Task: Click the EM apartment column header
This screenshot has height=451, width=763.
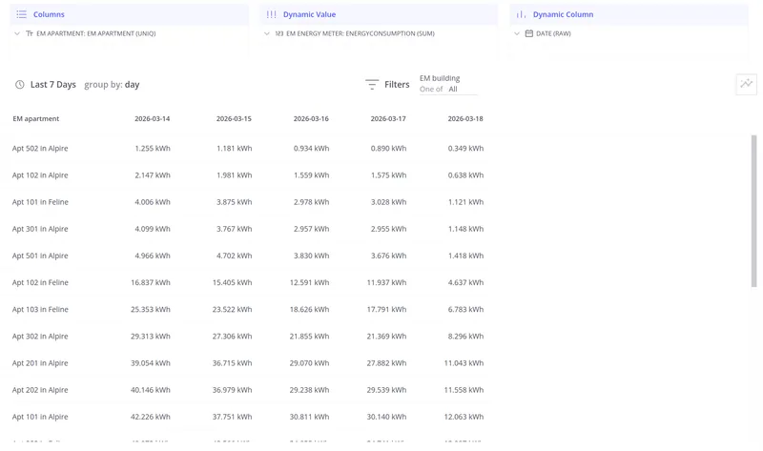Action: coord(36,119)
